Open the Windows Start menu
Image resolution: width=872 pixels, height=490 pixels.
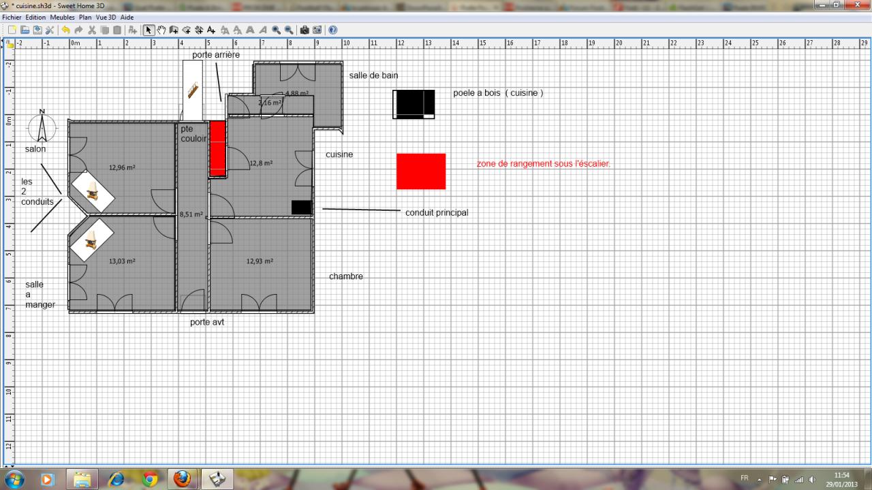click(14, 479)
